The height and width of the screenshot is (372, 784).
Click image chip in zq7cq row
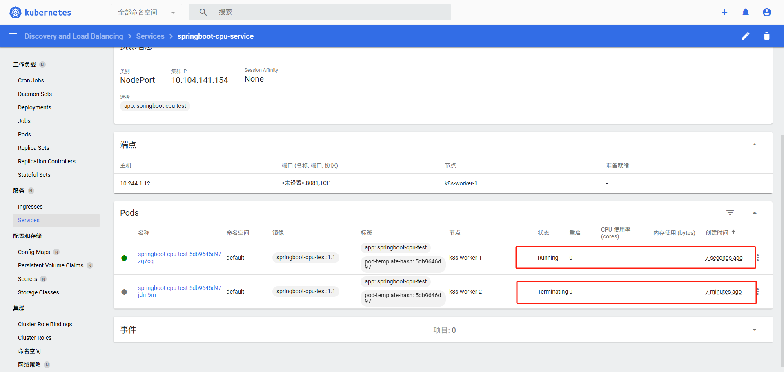[306, 258]
